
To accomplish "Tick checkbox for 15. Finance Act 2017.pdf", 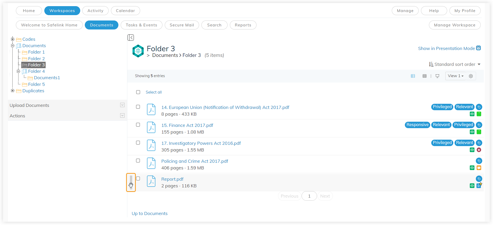I will pos(138,125).
